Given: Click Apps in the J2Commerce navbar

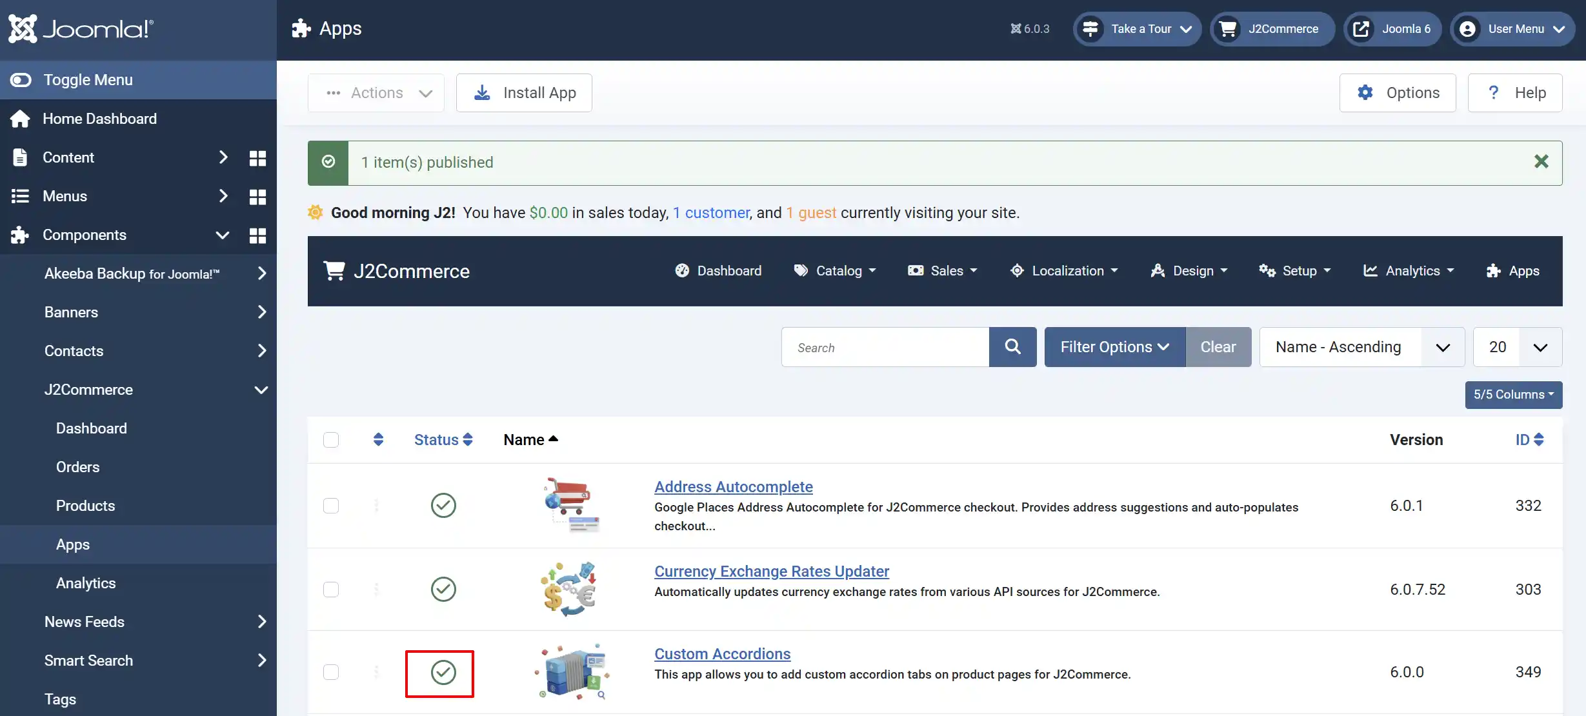Looking at the screenshot, I should tap(1512, 271).
